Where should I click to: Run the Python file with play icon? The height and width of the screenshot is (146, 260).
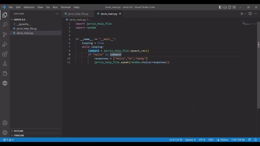[x=242, y=14]
